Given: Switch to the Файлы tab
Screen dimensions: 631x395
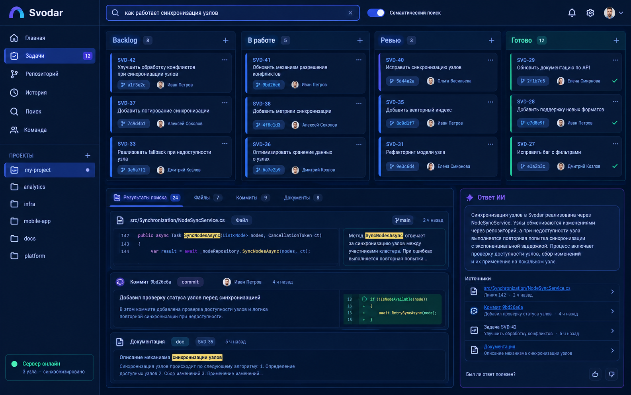Looking at the screenshot, I should coord(207,197).
